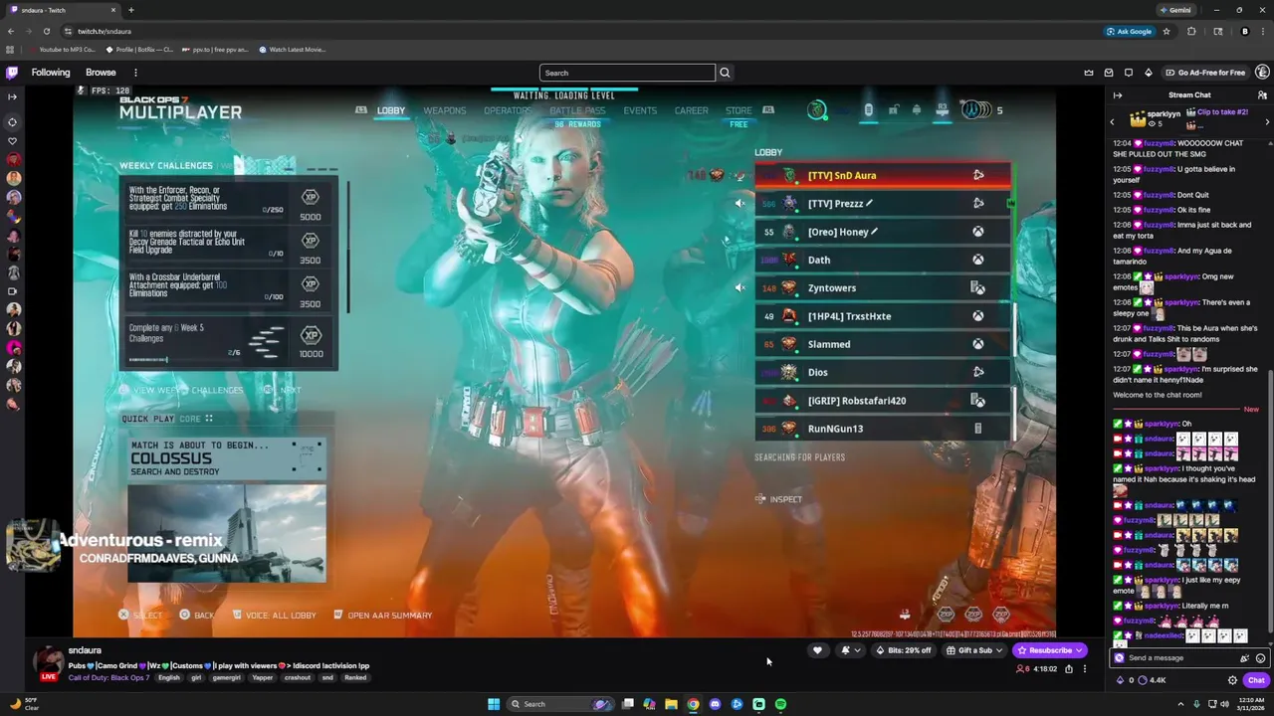Click the Ranked tag
Viewport: 1274px width, 716px height.
pos(355,678)
